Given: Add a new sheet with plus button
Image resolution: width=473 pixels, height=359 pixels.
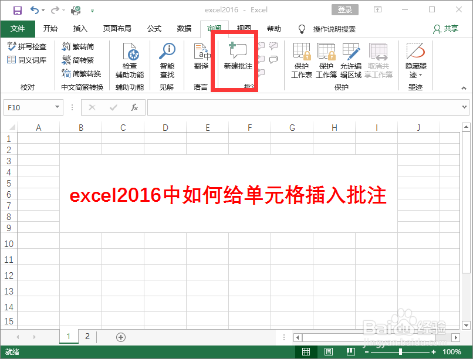Looking at the screenshot, I should point(121,337).
